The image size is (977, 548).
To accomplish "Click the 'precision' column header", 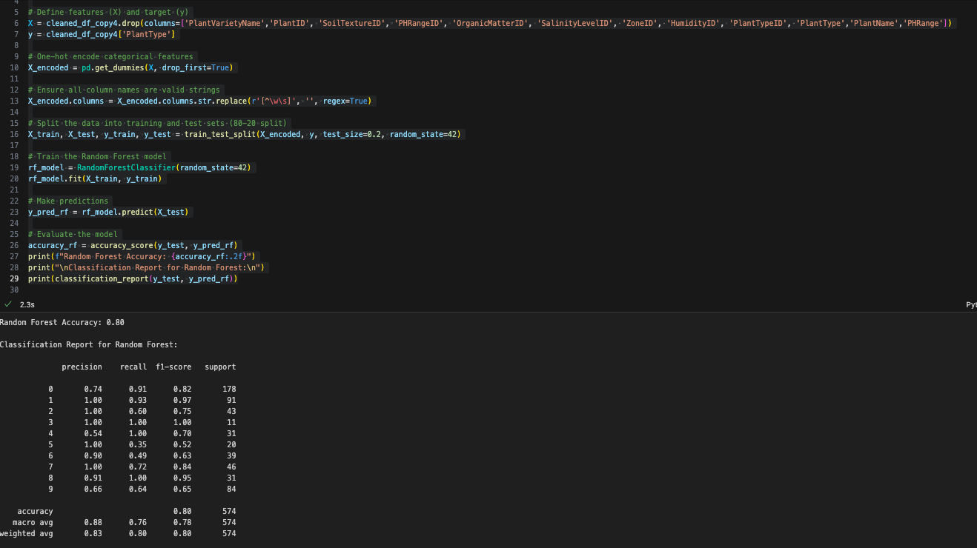I will pyautogui.click(x=82, y=367).
